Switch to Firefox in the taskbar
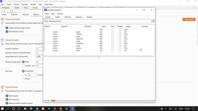The image size is (198, 111). coord(61,109)
